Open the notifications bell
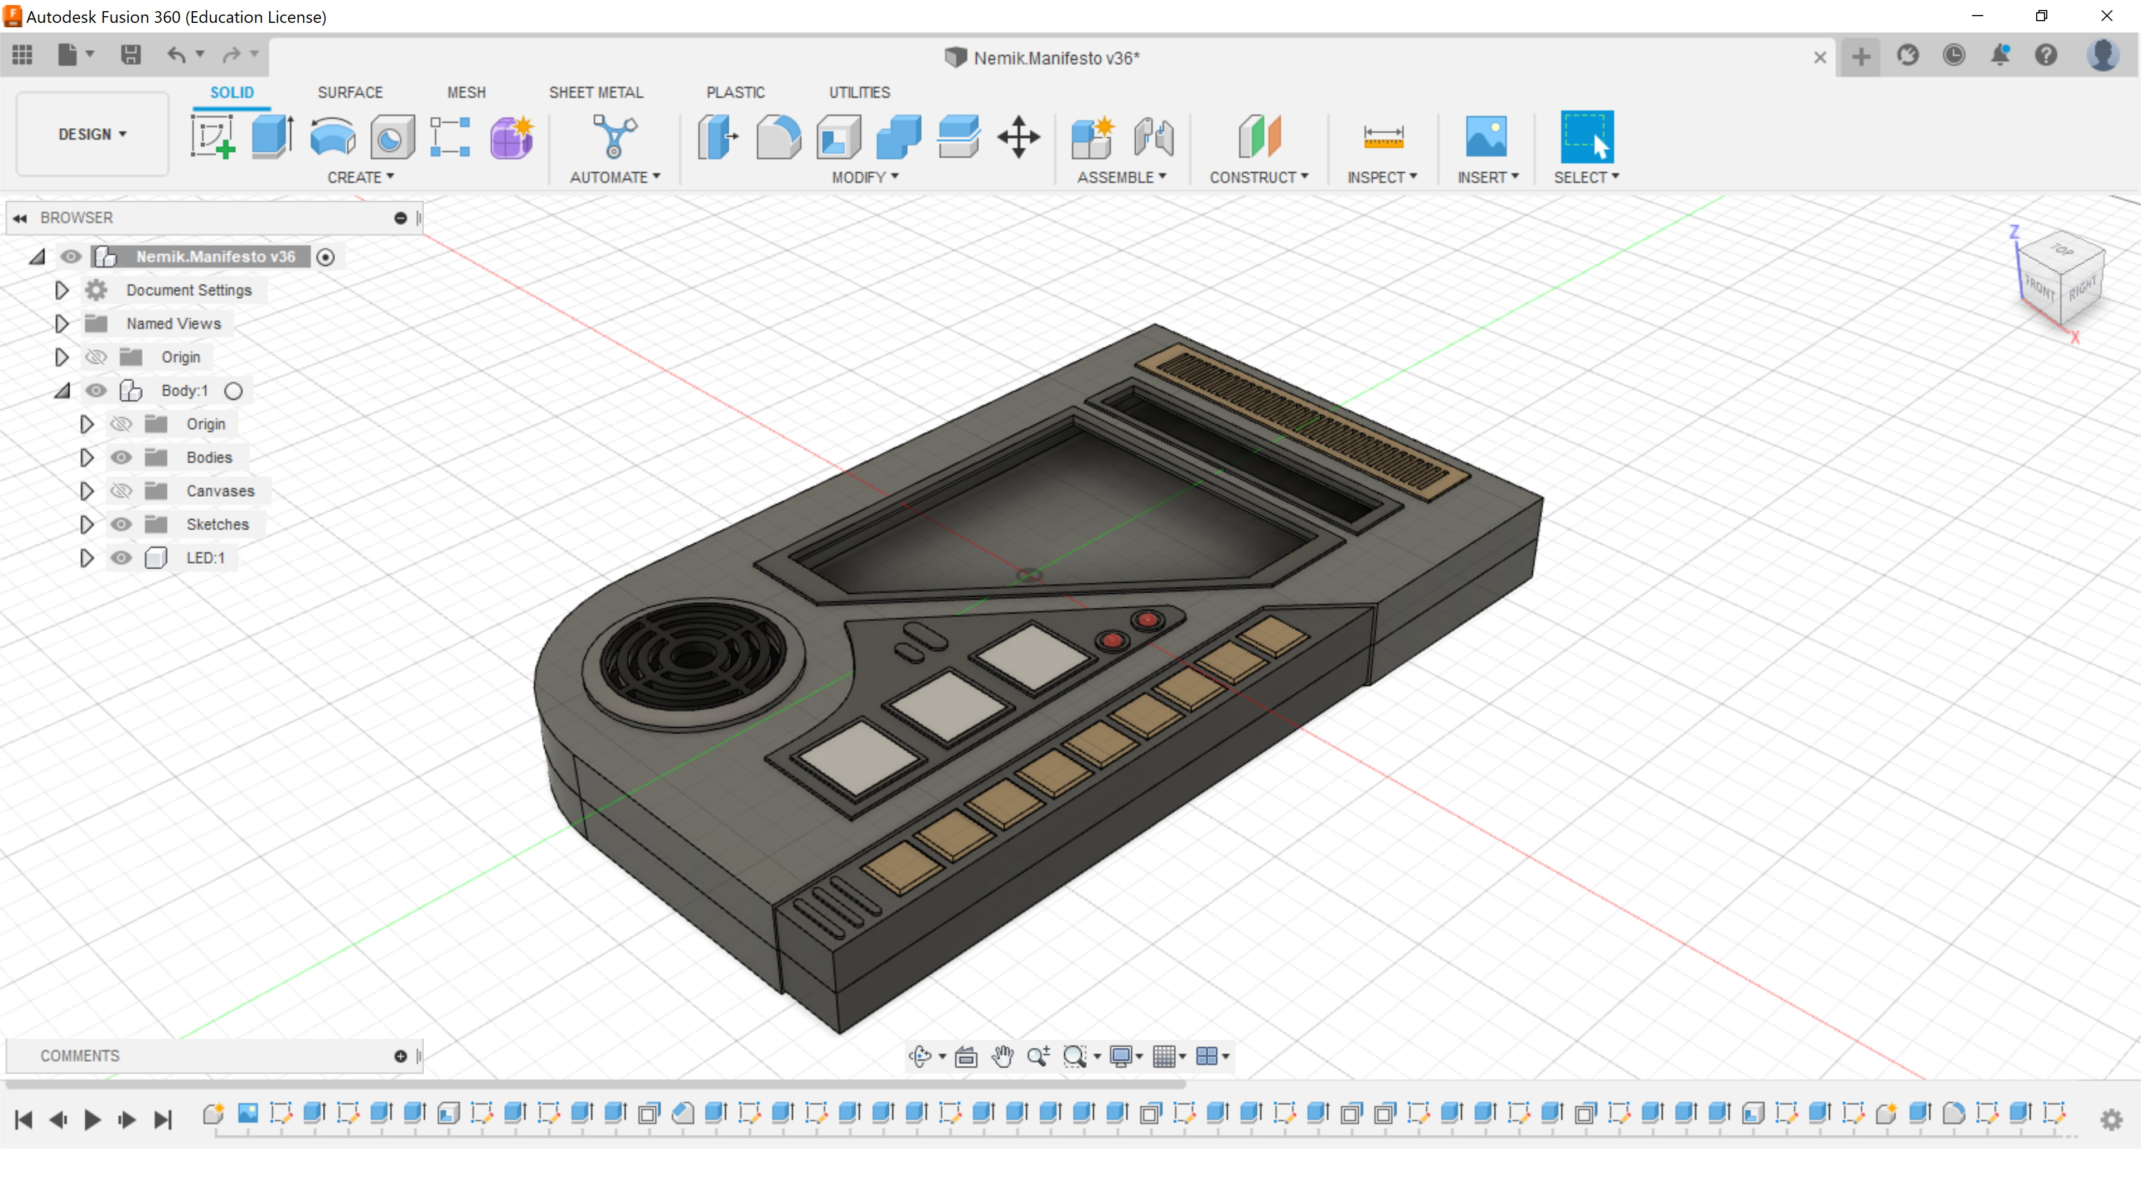The height and width of the screenshot is (1191, 2141). coord(2000,56)
